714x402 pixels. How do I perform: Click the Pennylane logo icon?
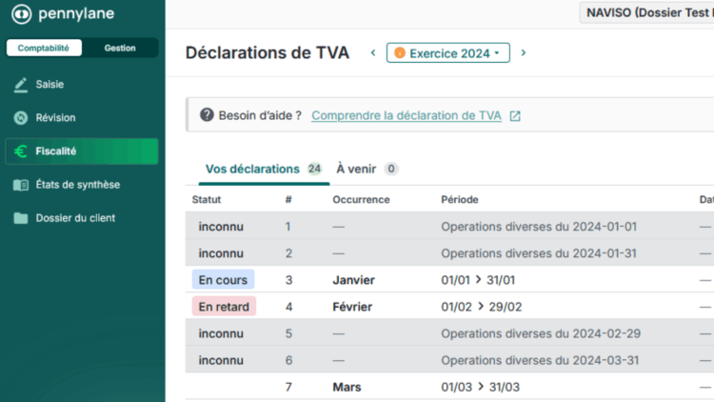tap(20, 14)
